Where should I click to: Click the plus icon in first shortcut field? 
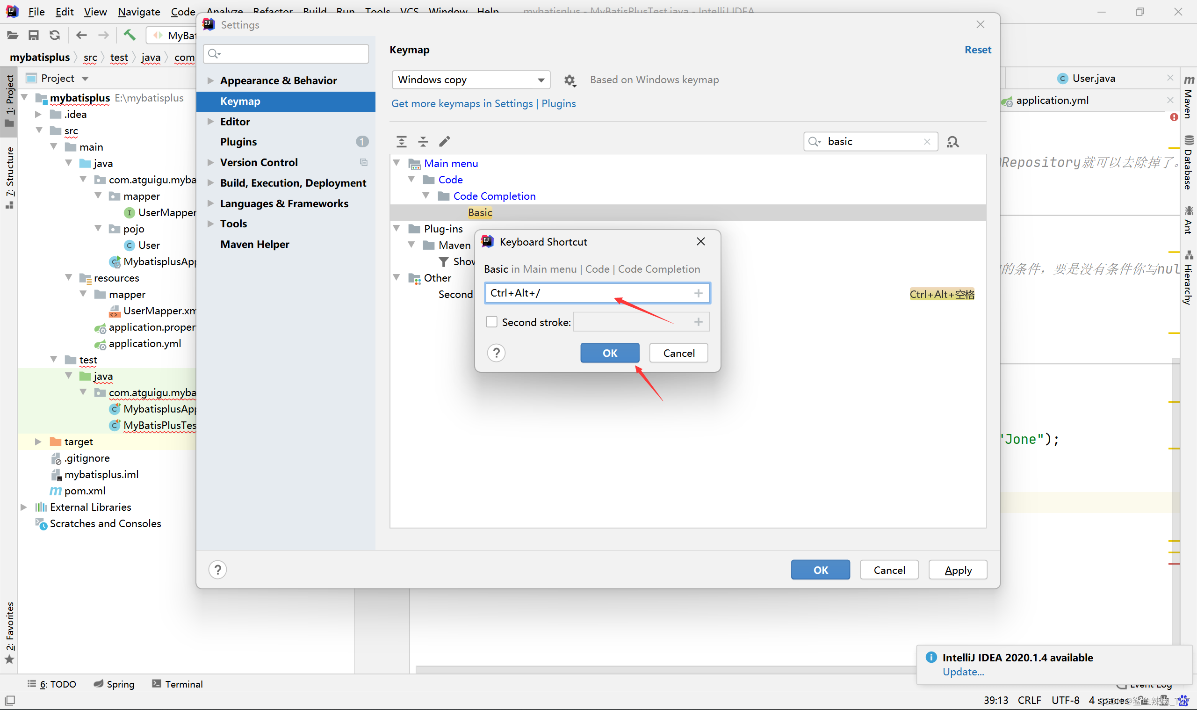point(698,293)
